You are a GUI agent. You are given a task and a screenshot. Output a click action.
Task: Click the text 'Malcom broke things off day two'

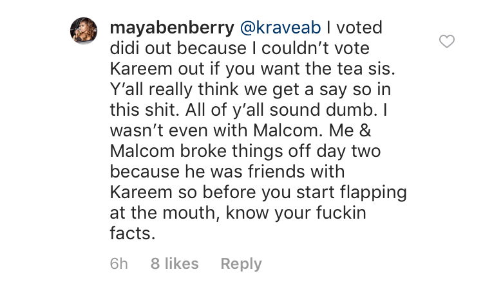click(245, 151)
